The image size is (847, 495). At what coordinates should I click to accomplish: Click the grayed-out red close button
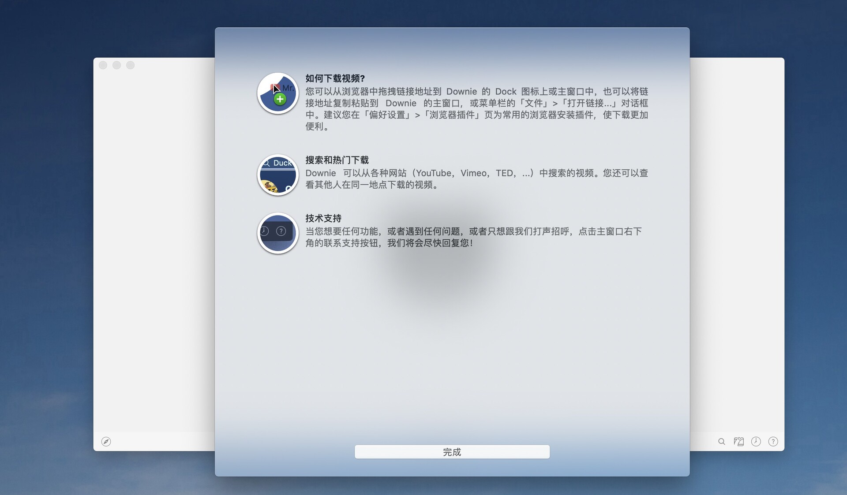103,65
